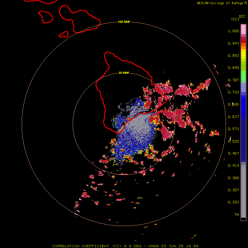The width and height of the screenshot is (248, 248).
Task: Click the 100 NMI range ring label
Action: 124,22
